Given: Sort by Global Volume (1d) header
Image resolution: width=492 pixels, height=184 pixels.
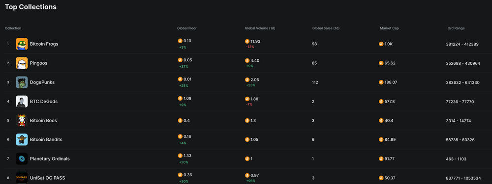Looking at the screenshot, I should 260,28.
